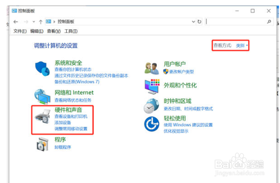Open the 工具(T) menu
Screen dimensions: 280x183
pos(71,31)
